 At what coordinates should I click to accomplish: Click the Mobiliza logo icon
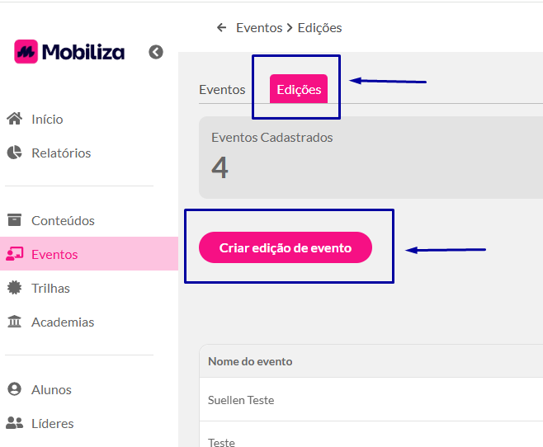[x=26, y=52]
